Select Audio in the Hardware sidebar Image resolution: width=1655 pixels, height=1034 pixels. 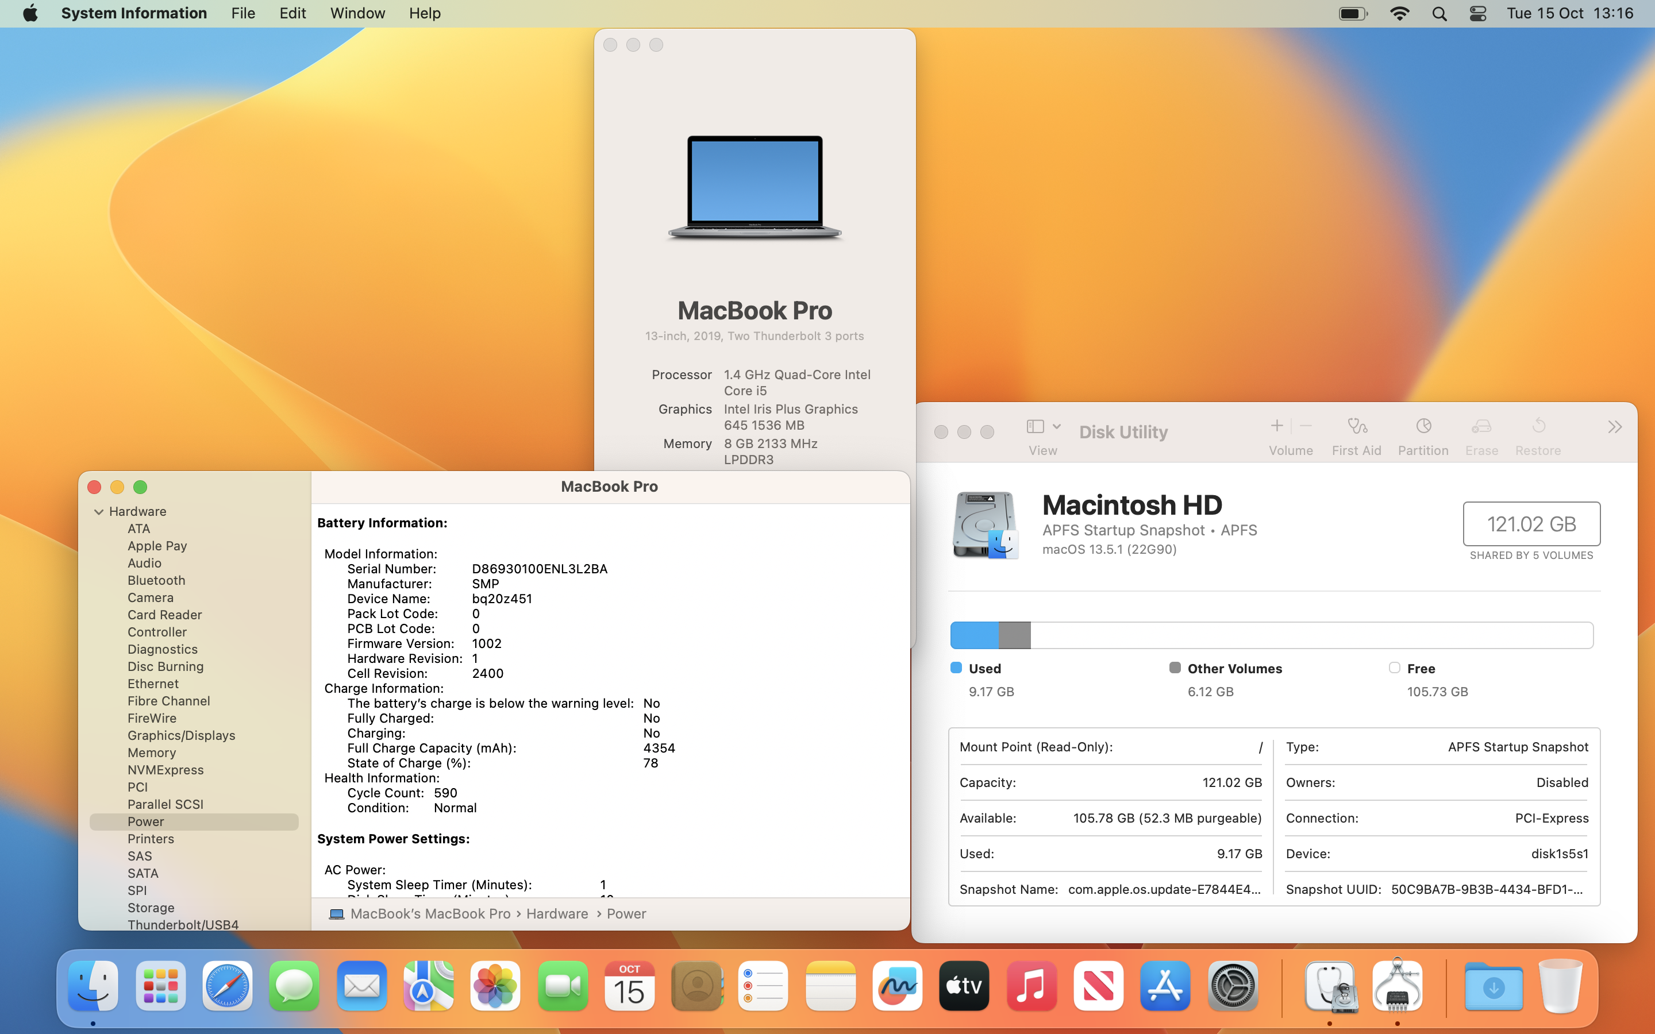coord(144,563)
